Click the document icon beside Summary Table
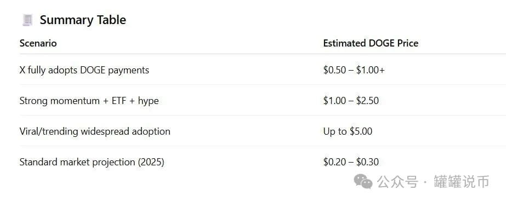Image resolution: width=506 pixels, height=202 pixels. point(28,20)
